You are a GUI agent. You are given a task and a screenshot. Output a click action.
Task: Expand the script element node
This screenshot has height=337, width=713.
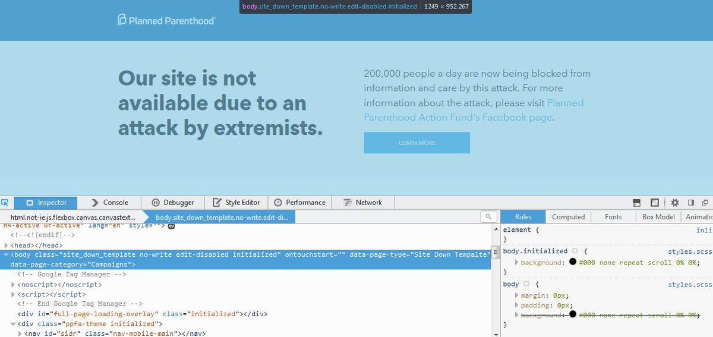pyautogui.click(x=13, y=294)
